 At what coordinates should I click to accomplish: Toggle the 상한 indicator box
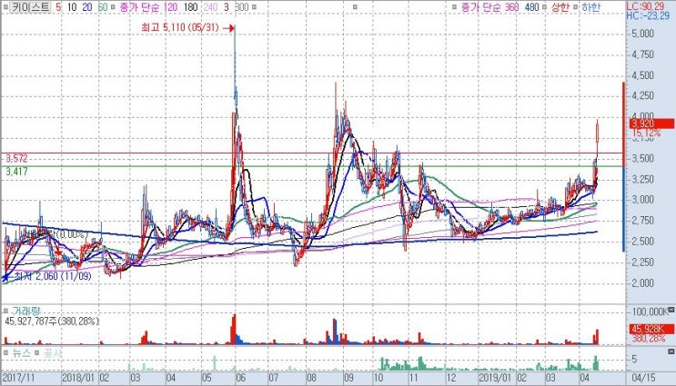(545, 7)
